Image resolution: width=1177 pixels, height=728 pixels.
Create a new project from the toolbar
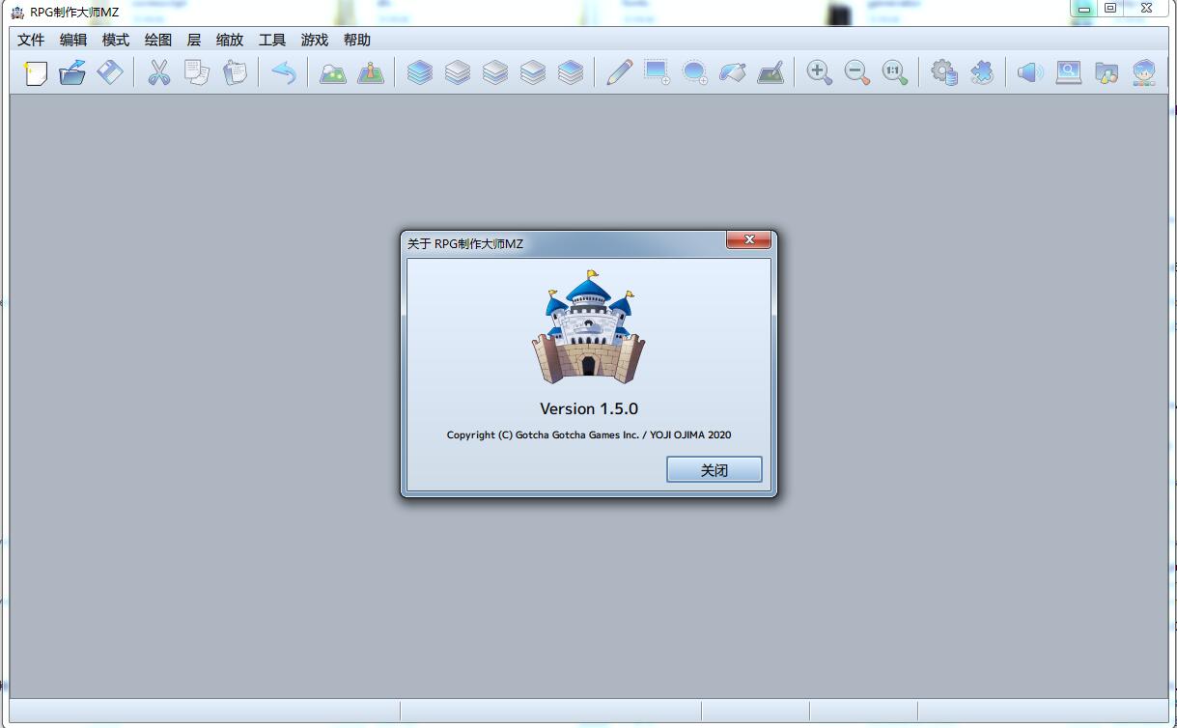tap(35, 72)
